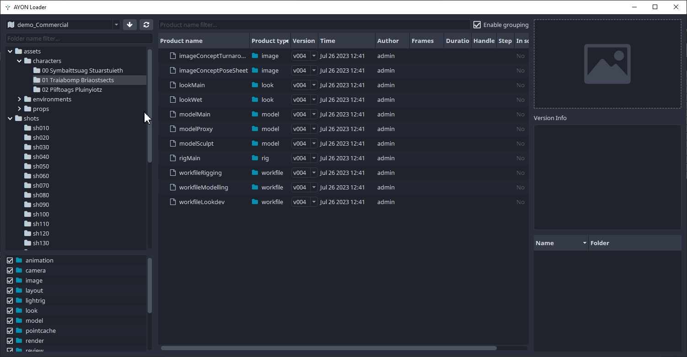Click the file icon beside modelSculpt
The image size is (687, 357).
(x=172, y=143)
